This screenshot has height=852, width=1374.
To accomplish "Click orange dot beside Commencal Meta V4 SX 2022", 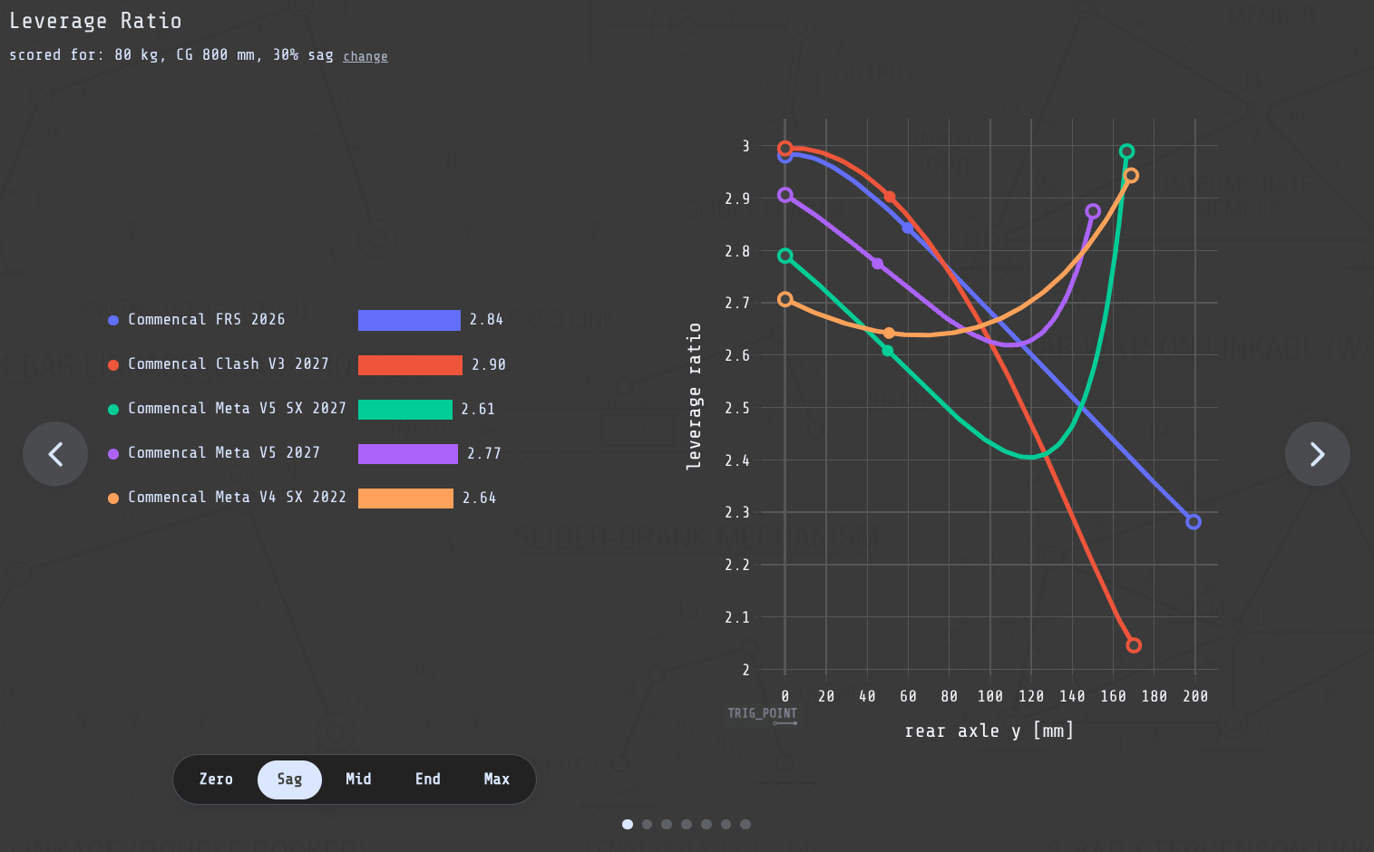I will click(x=113, y=499).
